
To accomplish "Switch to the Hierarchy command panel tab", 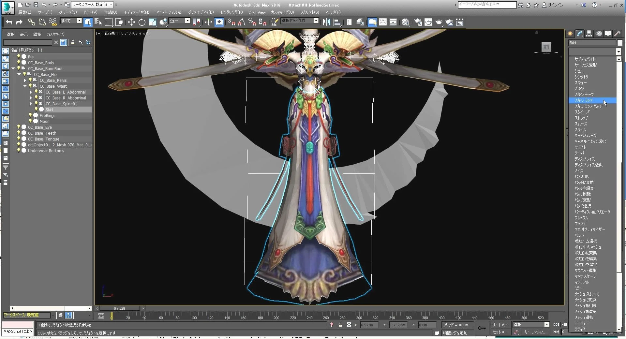I will [589, 34].
